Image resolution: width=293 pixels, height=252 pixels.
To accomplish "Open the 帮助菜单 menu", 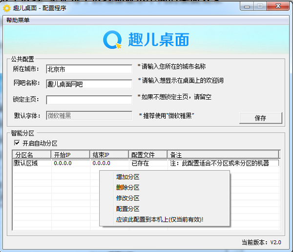I will [18, 20].
